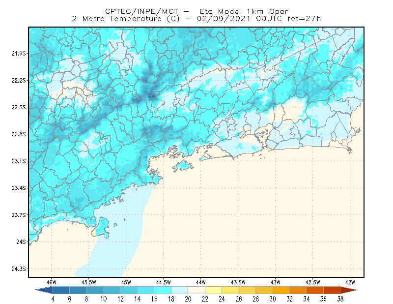Screen dimensions: 393x304
Task: Click the orange 30–32 colorbar swatch
Action: coord(281,290)
